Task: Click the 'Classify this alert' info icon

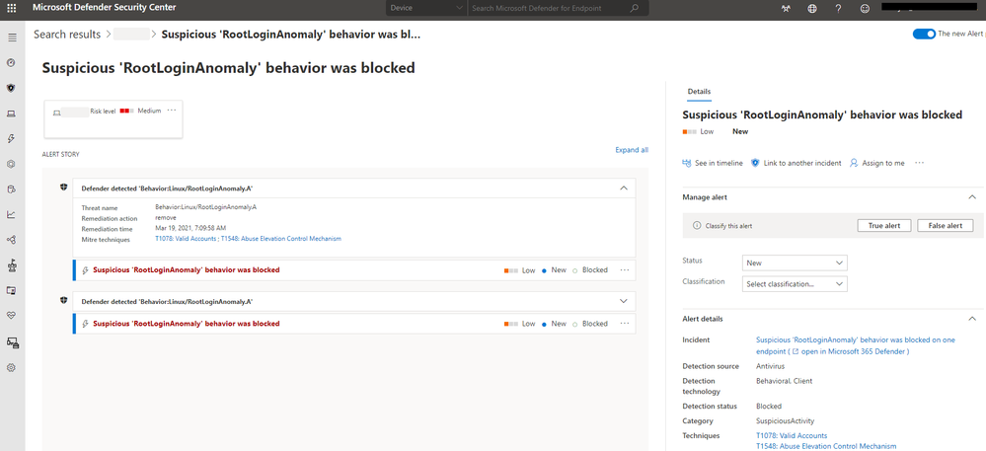Action: 696,225
